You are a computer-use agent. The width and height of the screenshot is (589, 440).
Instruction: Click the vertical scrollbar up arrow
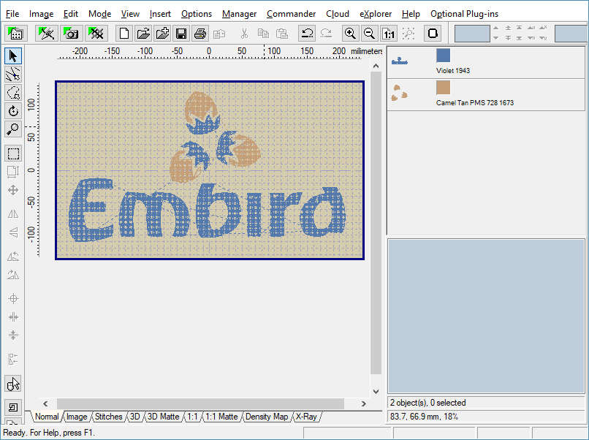click(x=376, y=66)
